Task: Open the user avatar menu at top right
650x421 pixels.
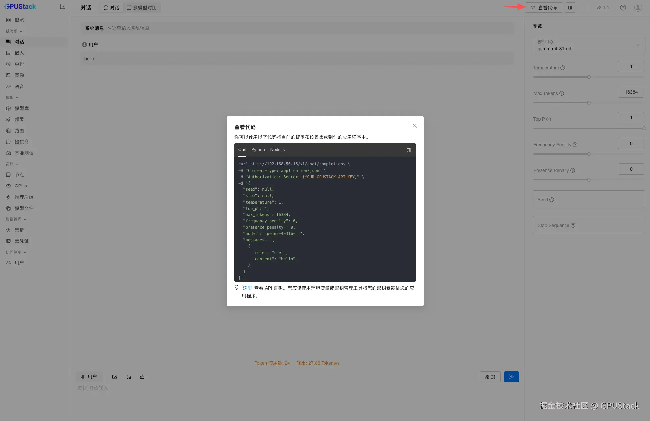Action: 638,8
